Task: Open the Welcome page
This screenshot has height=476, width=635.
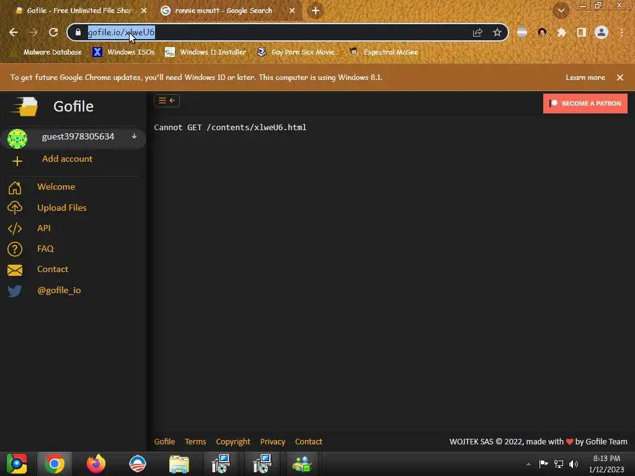Action: (56, 187)
